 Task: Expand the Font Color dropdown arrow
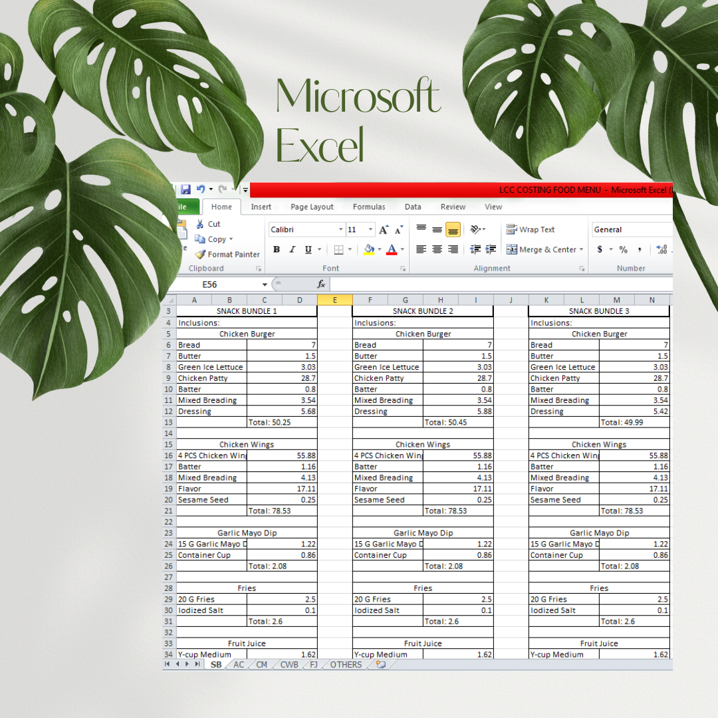tap(402, 249)
